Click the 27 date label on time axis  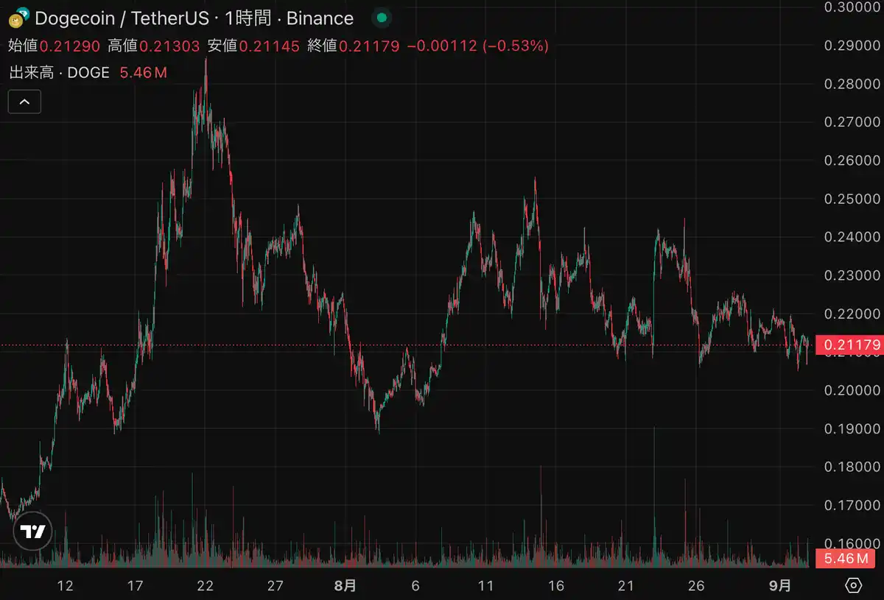tap(276, 586)
